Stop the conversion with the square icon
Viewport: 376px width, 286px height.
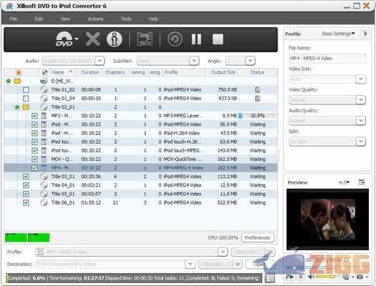coord(218,39)
